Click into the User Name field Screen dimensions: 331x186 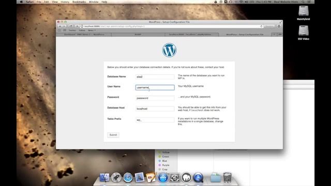tap(155, 87)
